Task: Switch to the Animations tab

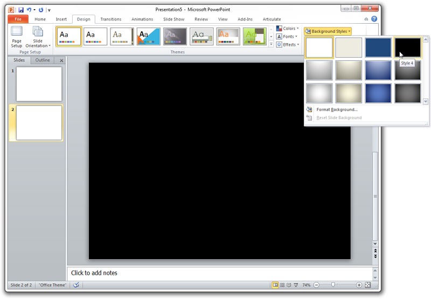Action: coord(142,19)
